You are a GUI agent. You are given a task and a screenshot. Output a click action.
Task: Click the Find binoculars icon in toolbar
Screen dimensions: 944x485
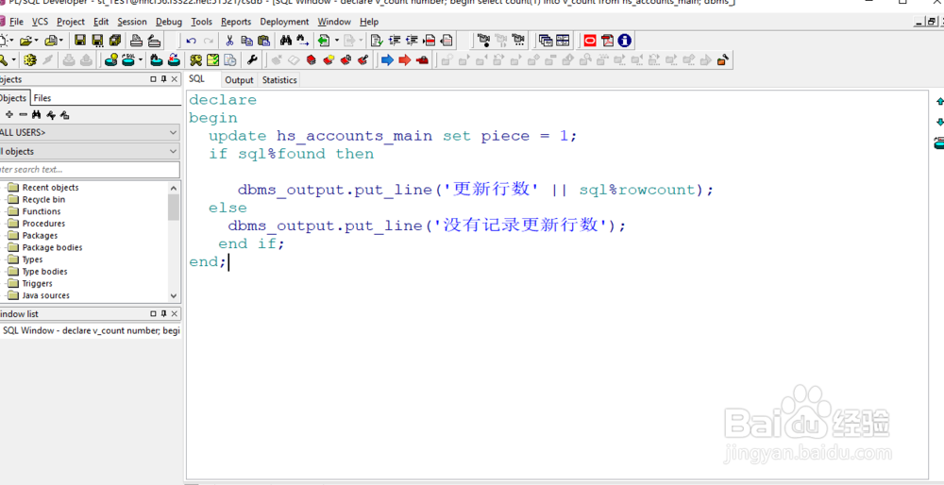tap(286, 41)
